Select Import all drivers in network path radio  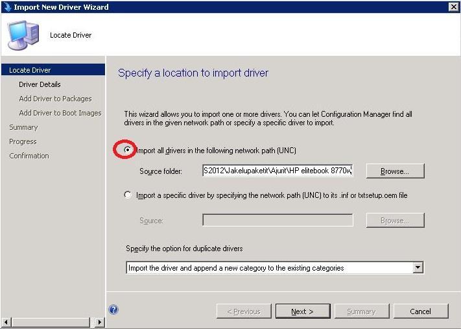coord(127,150)
